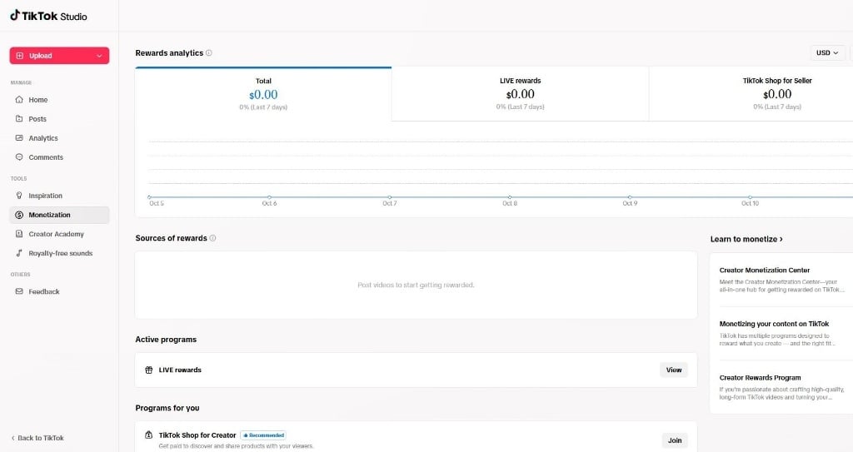Click the Posts folder icon
853x452 pixels.
tap(19, 118)
